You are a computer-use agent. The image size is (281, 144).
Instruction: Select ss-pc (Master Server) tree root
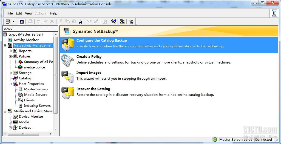click(x=25, y=34)
